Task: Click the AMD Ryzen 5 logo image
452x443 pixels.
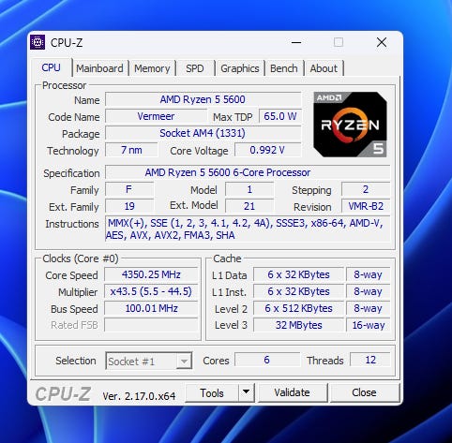Action: (350, 125)
